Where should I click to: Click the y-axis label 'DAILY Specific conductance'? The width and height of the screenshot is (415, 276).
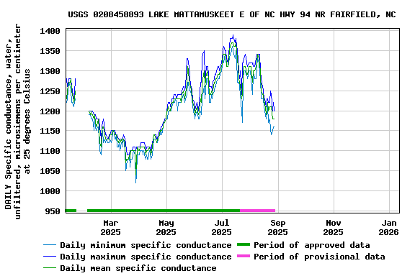point(17,121)
